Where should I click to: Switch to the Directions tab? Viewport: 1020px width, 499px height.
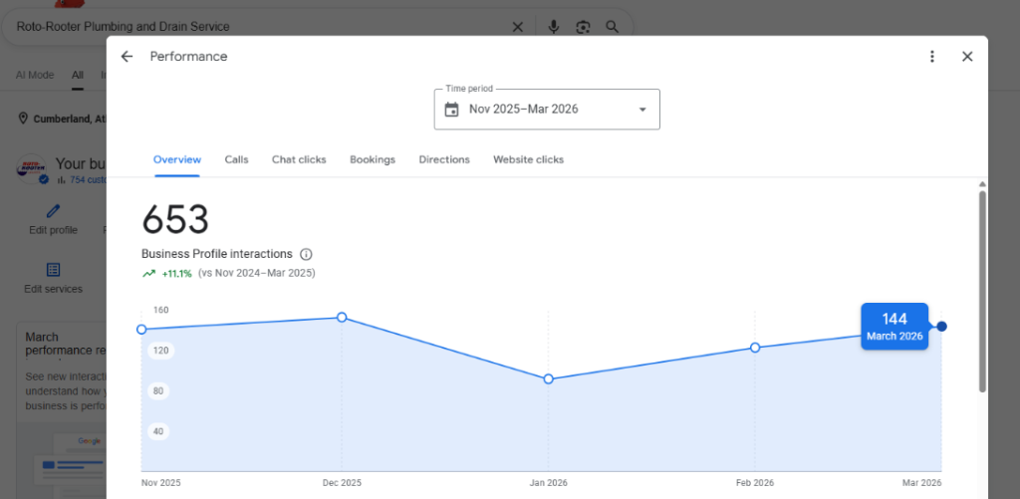[444, 159]
